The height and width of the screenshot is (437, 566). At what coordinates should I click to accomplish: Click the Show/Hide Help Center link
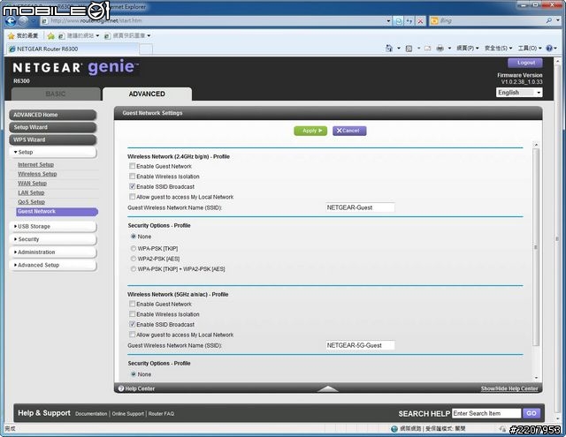[x=509, y=388]
